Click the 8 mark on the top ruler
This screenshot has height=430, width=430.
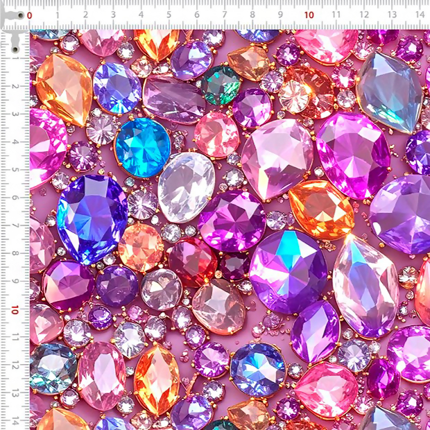253,15
